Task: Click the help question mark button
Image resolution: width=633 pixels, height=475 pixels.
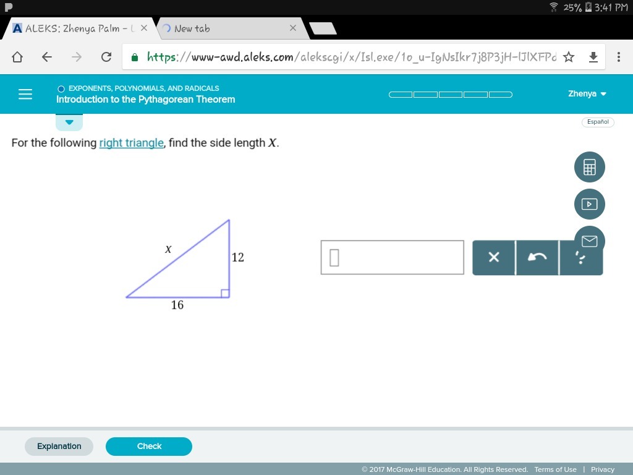Action: click(580, 257)
